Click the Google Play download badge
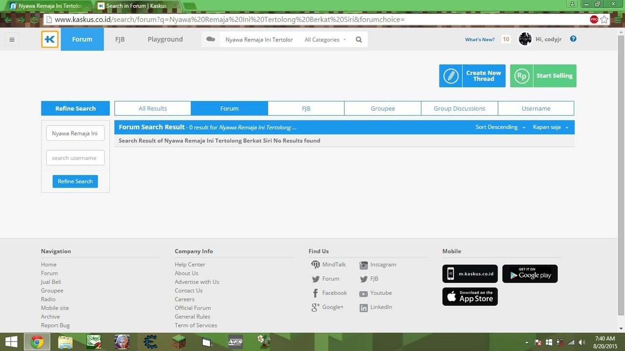The width and height of the screenshot is (625, 351). [x=530, y=274]
